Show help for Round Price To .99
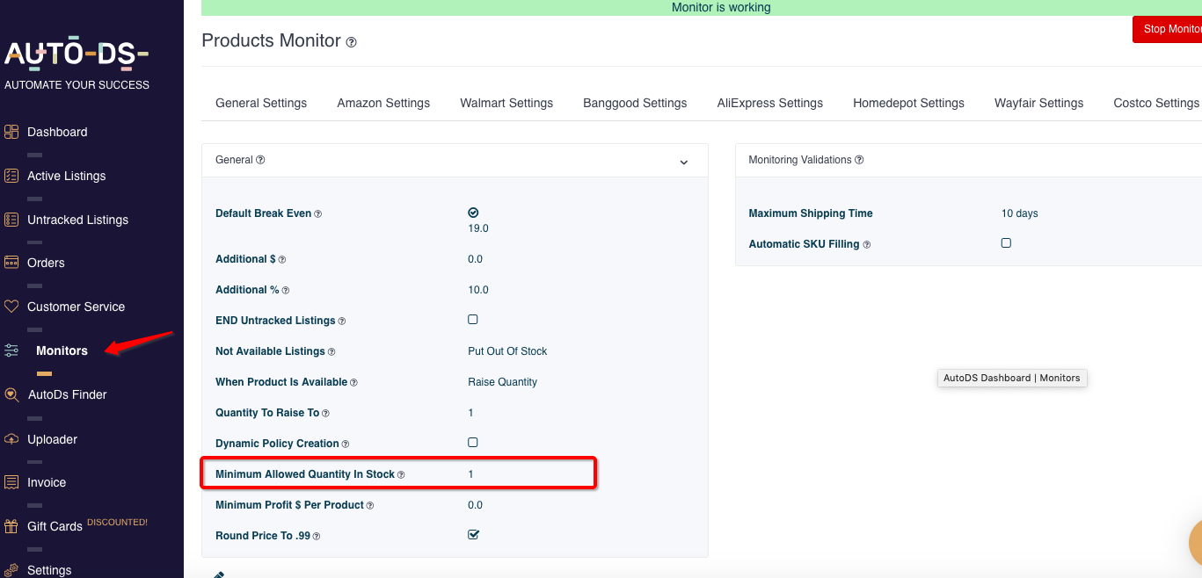Screen dimensions: 1202x578 pyautogui.click(x=317, y=537)
